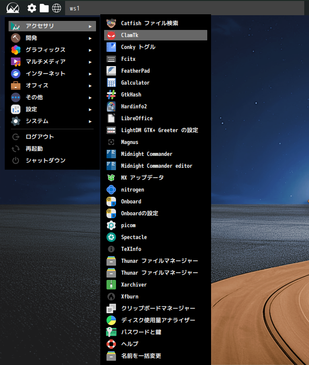
Task: Launch Magnus magnifier icon
Action: pos(111,142)
